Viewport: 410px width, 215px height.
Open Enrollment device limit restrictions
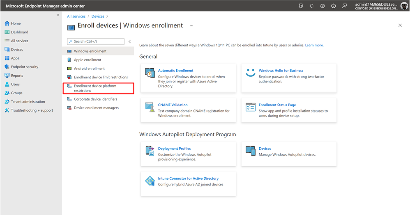tap(98, 77)
